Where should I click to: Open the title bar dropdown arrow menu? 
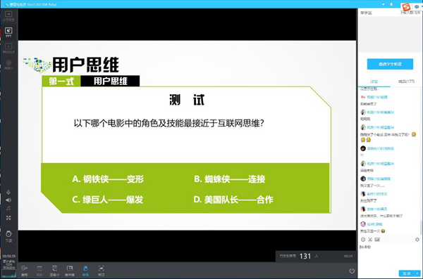tap(384, 4)
